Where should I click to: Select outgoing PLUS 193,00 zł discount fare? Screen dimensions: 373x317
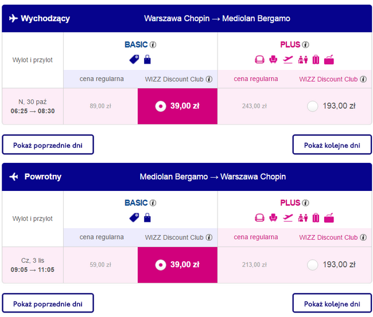tap(313, 106)
